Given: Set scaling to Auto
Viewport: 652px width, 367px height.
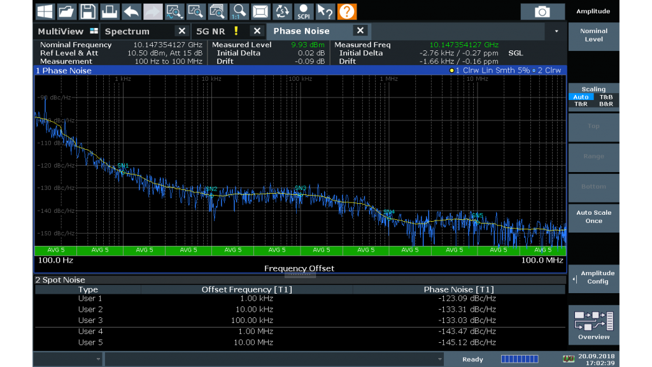Looking at the screenshot, I should tap(581, 97).
